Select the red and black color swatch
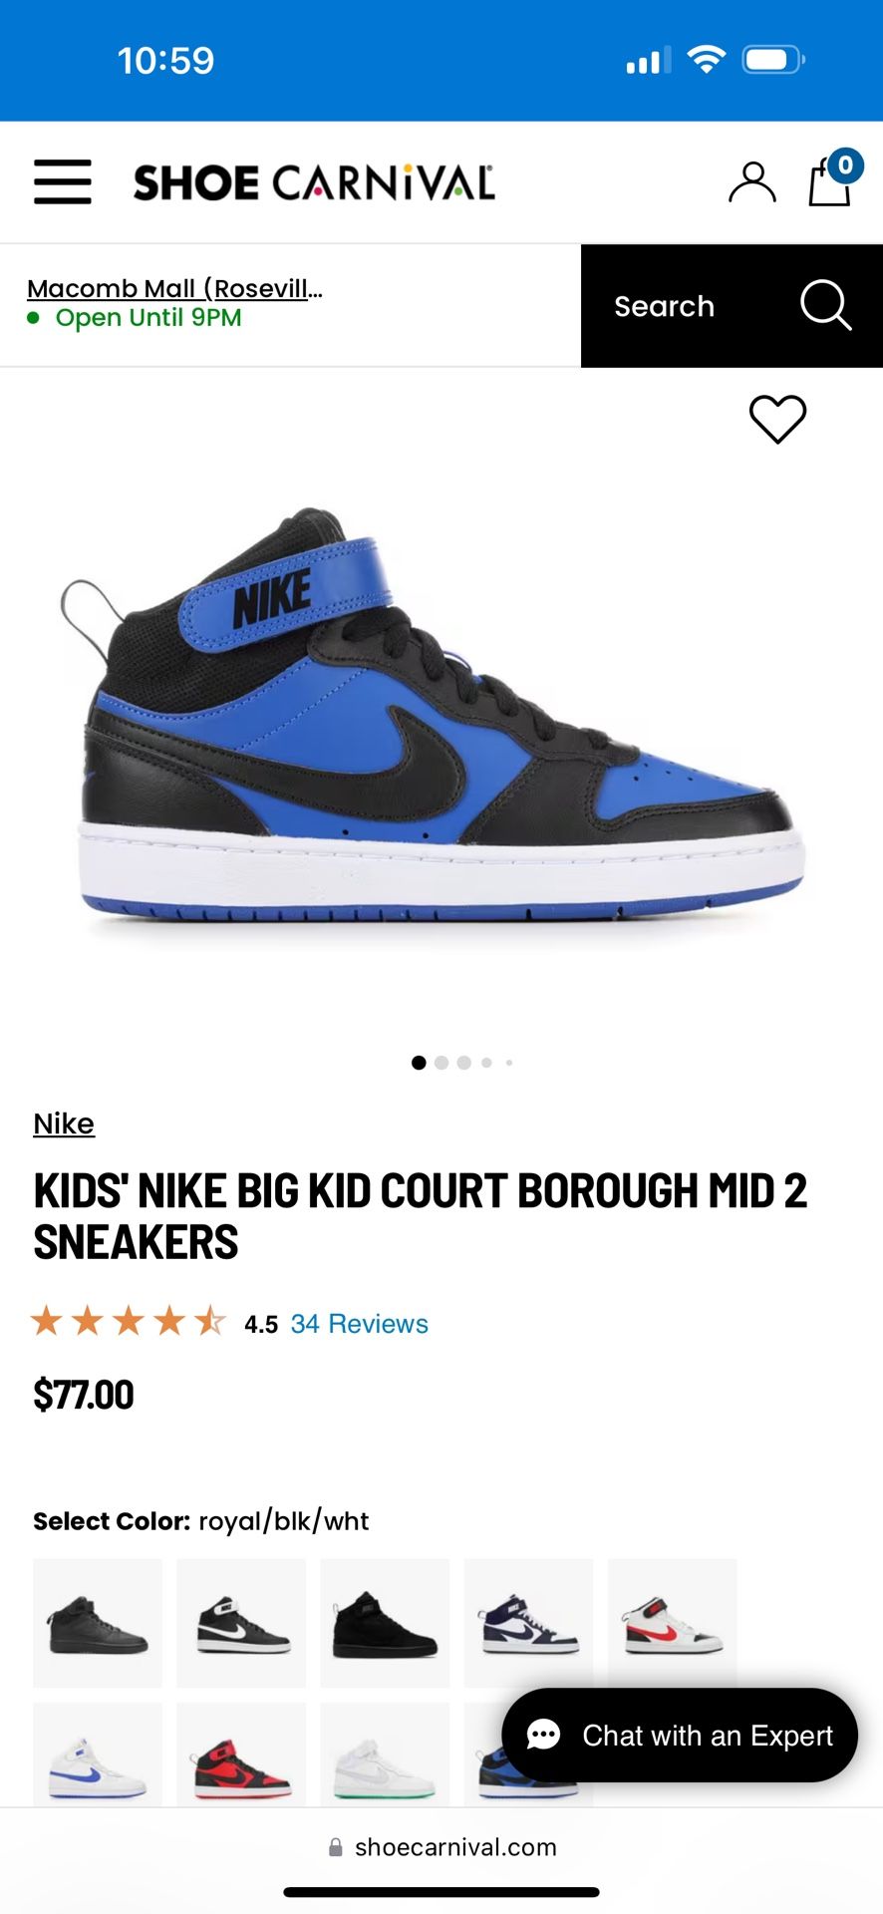This screenshot has height=1914, width=883. [241, 1754]
